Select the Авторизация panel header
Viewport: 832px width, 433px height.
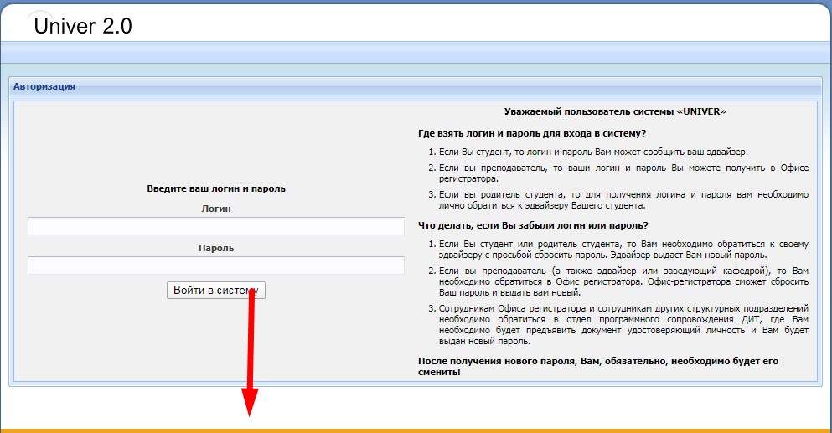[x=44, y=86]
